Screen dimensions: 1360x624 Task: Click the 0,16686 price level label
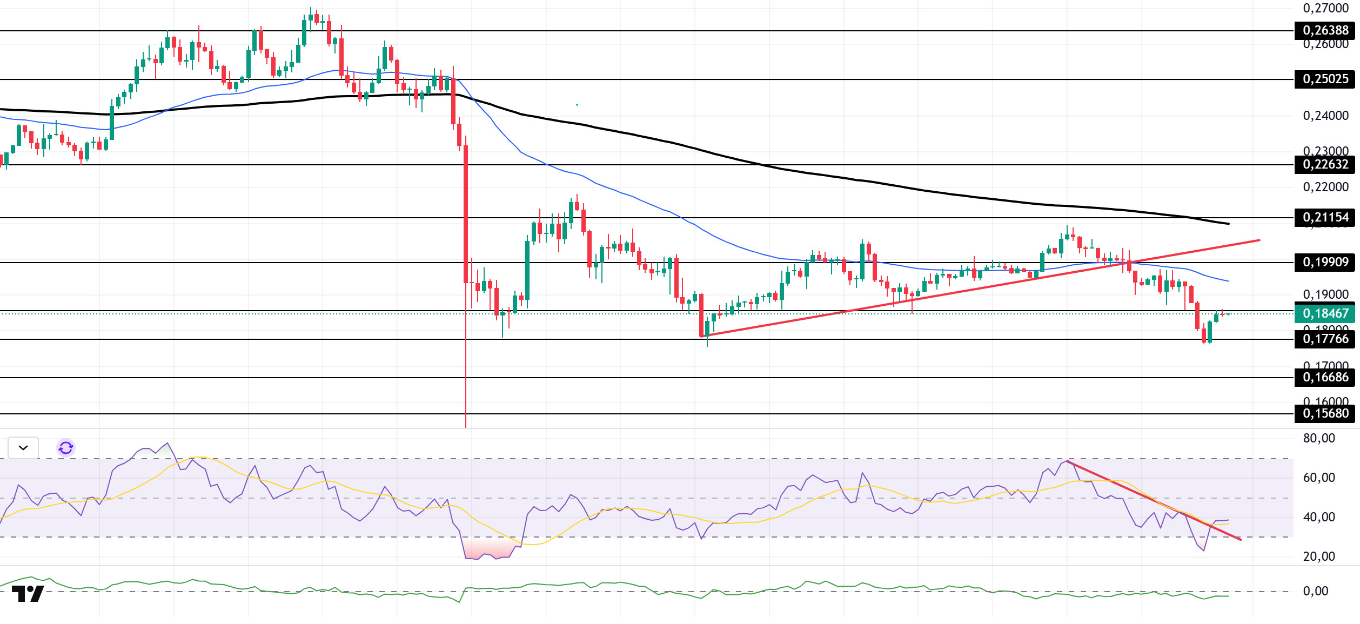[x=1324, y=378]
